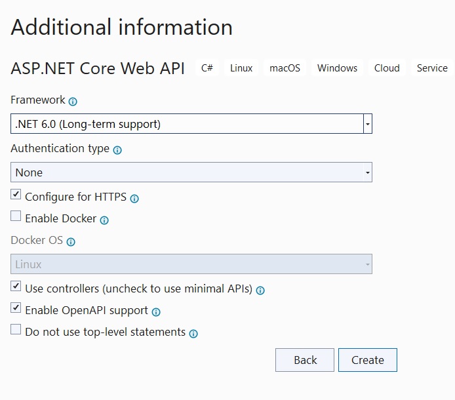Viewport: 455px width, 400px height.
Task: Click the Configure for HTTPS label text
Action: pyautogui.click(x=76, y=197)
